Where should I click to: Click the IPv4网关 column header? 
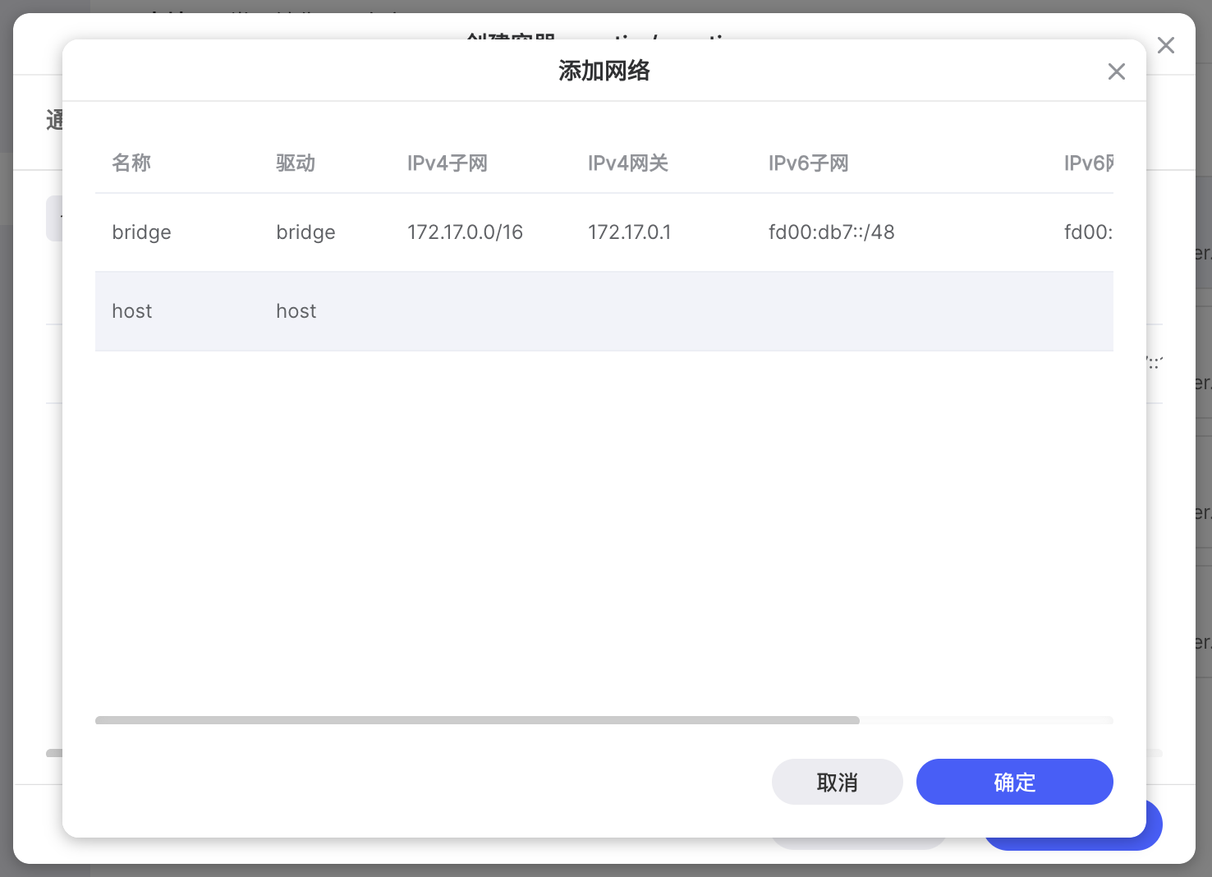click(x=628, y=163)
